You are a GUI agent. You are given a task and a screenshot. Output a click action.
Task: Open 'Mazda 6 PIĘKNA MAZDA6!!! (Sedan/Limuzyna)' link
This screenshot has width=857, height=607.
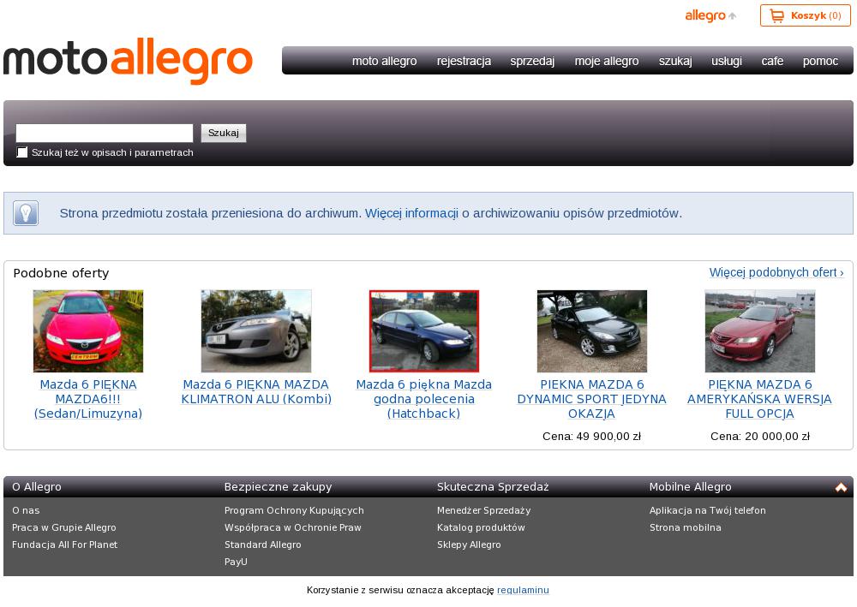pos(88,399)
